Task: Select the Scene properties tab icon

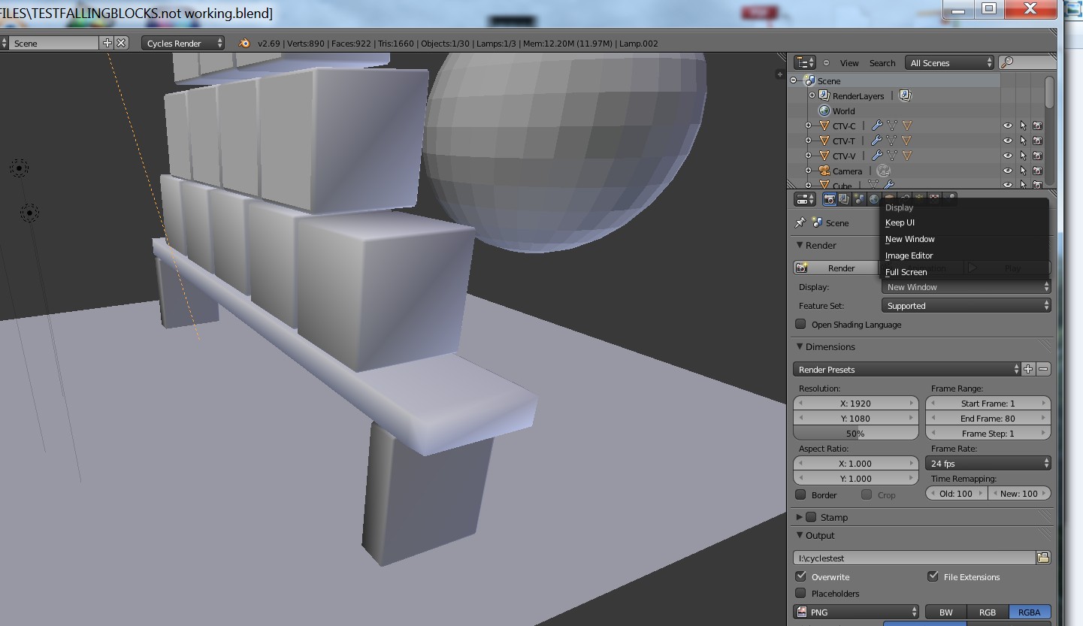Action: coord(859,199)
